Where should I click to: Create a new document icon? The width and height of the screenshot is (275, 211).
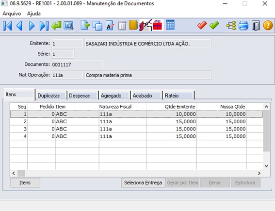pyautogui.click(x=85, y=25)
